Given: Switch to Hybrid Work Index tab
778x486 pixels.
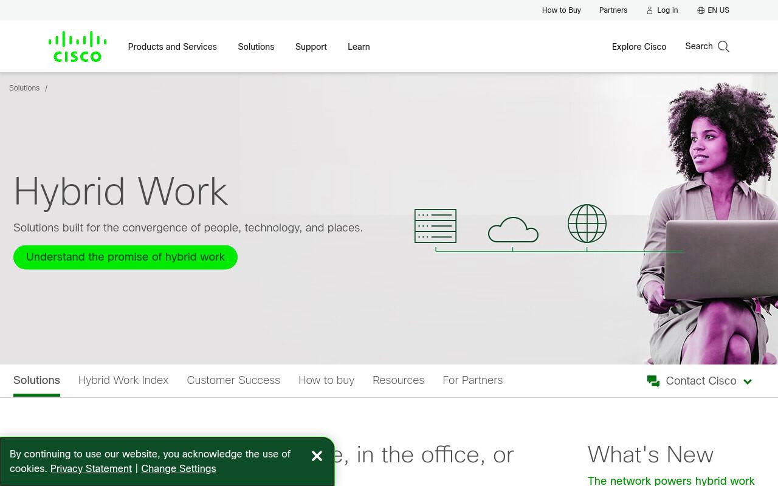Looking at the screenshot, I should tap(123, 380).
